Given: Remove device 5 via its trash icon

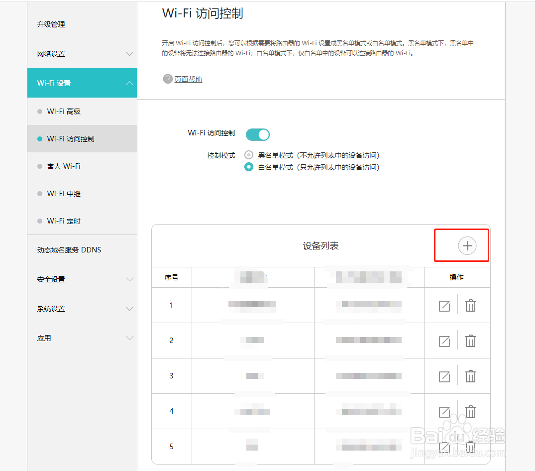Looking at the screenshot, I should point(470,447).
